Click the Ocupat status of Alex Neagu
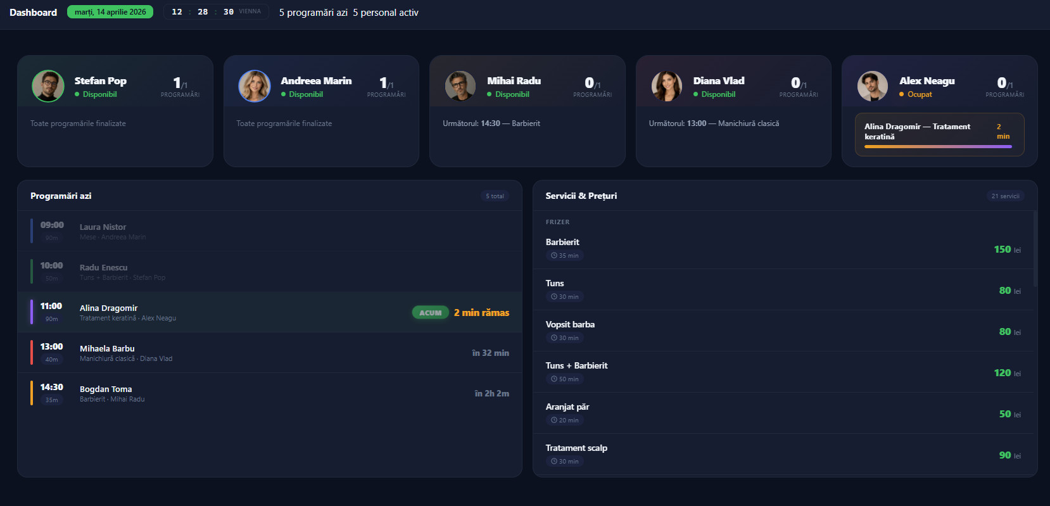Screen dimensions: 1050x506 click(x=916, y=94)
